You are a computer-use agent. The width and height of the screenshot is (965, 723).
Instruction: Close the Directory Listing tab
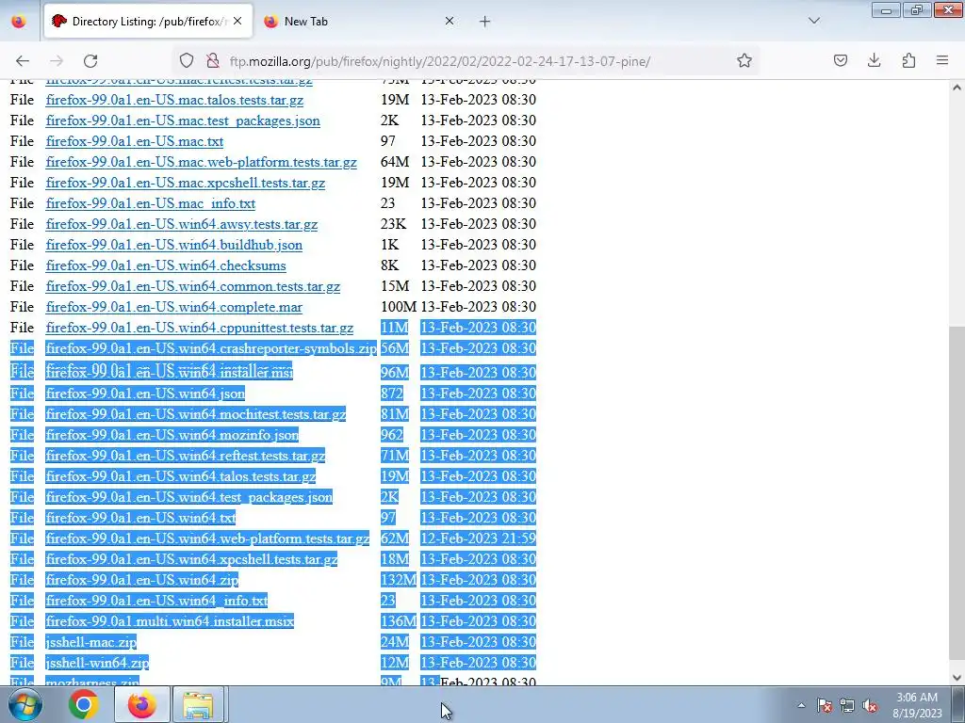(x=237, y=21)
